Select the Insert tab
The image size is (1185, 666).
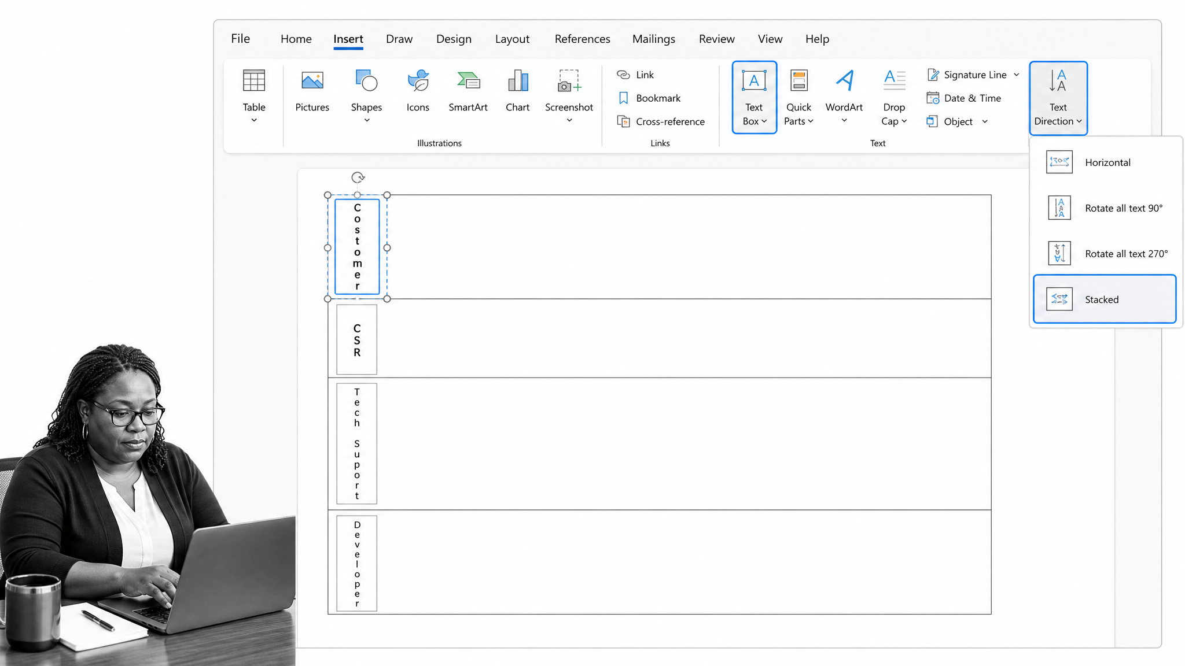pos(348,39)
